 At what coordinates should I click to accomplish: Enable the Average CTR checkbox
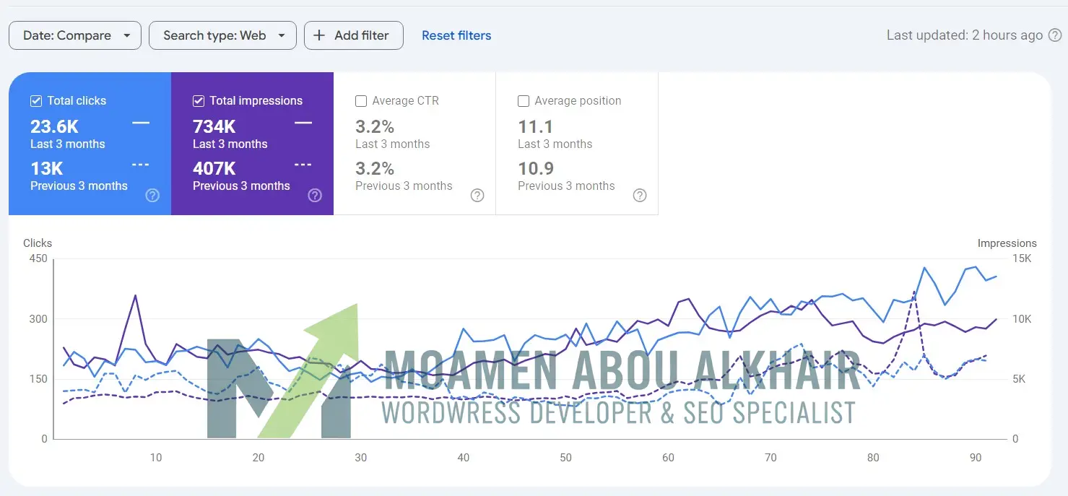pos(361,101)
